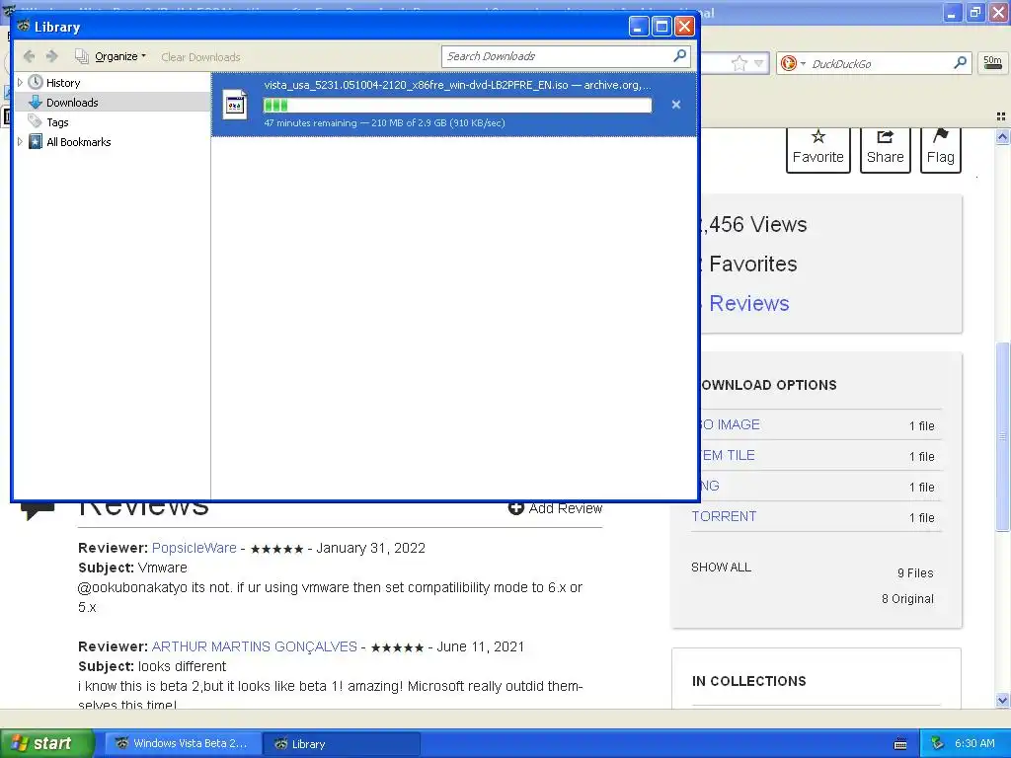Click the 8 Original count
The height and width of the screenshot is (758, 1011).
tap(908, 599)
